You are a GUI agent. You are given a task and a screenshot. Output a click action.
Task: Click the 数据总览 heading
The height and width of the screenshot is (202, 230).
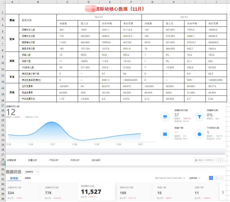click(14, 172)
